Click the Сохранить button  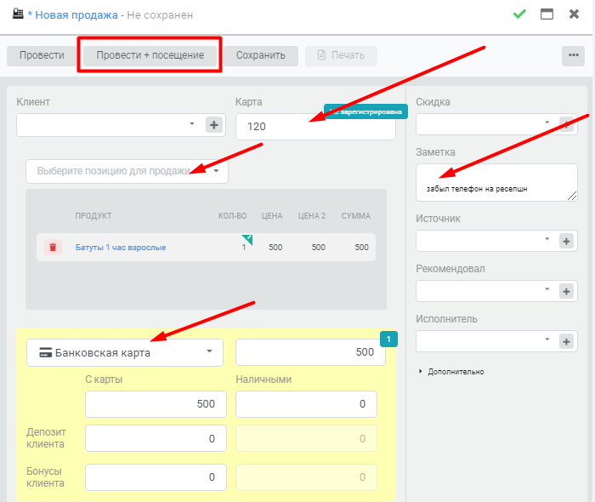click(261, 55)
